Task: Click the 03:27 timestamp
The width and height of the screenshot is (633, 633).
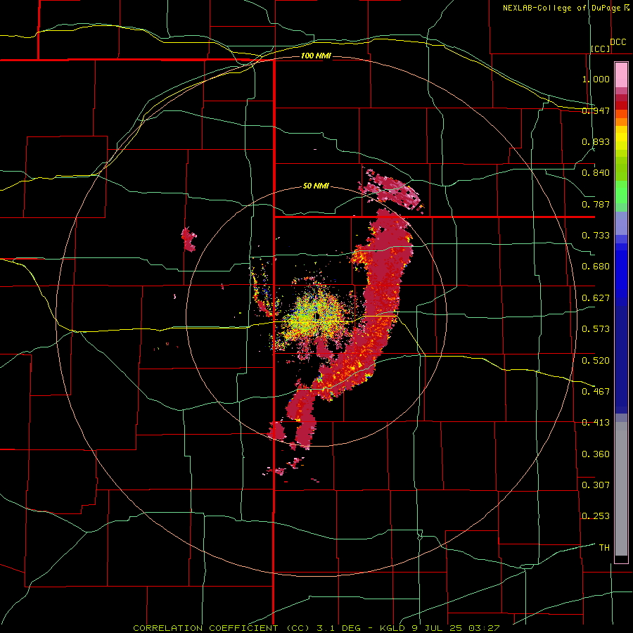Action: coord(484,628)
